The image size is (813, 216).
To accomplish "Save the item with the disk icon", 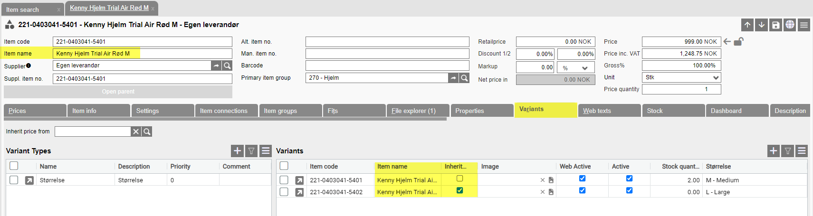I will point(776,25).
